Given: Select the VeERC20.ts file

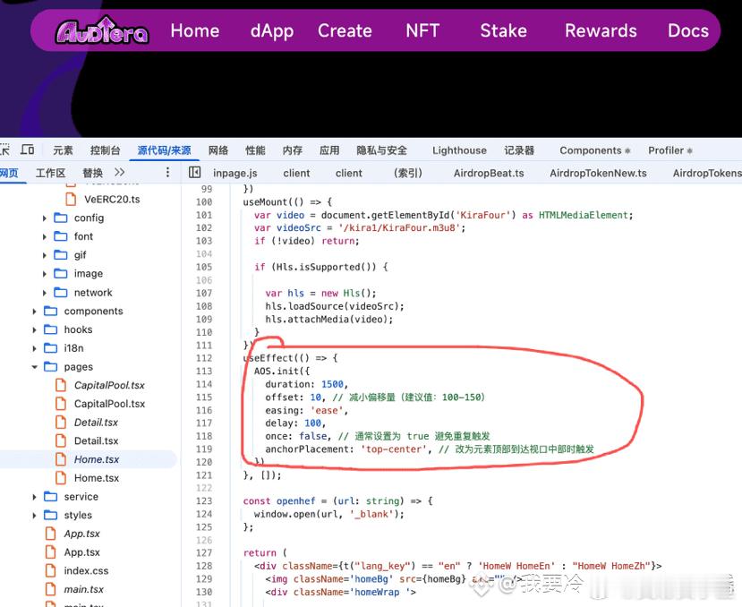Looking at the screenshot, I should coord(112,200).
